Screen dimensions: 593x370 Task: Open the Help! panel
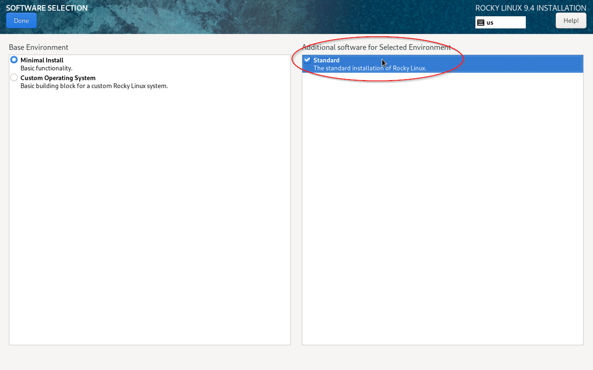coord(571,20)
